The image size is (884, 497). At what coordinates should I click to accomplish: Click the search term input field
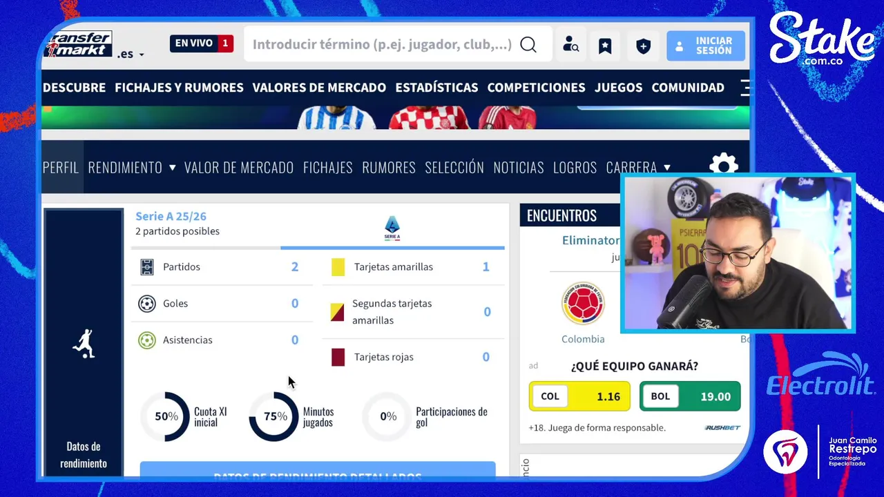pyautogui.click(x=382, y=44)
